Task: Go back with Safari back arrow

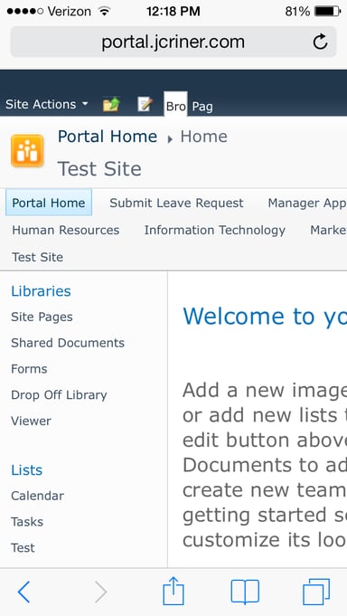Action: [23, 592]
